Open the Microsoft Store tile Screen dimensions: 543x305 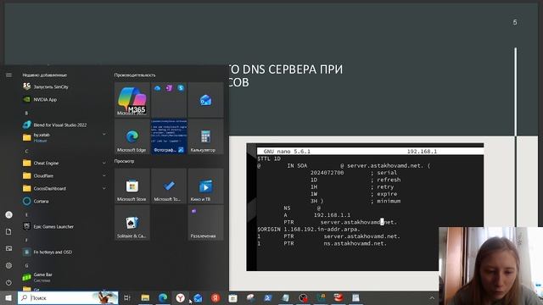coord(132,186)
